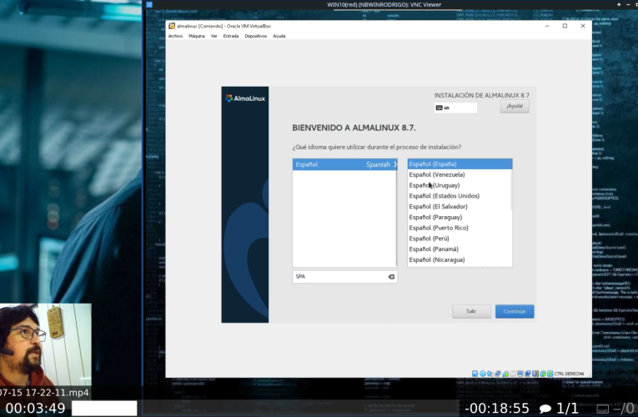Click the keyboard layout 'us' indicator
This screenshot has height=417, width=638.
[455, 108]
